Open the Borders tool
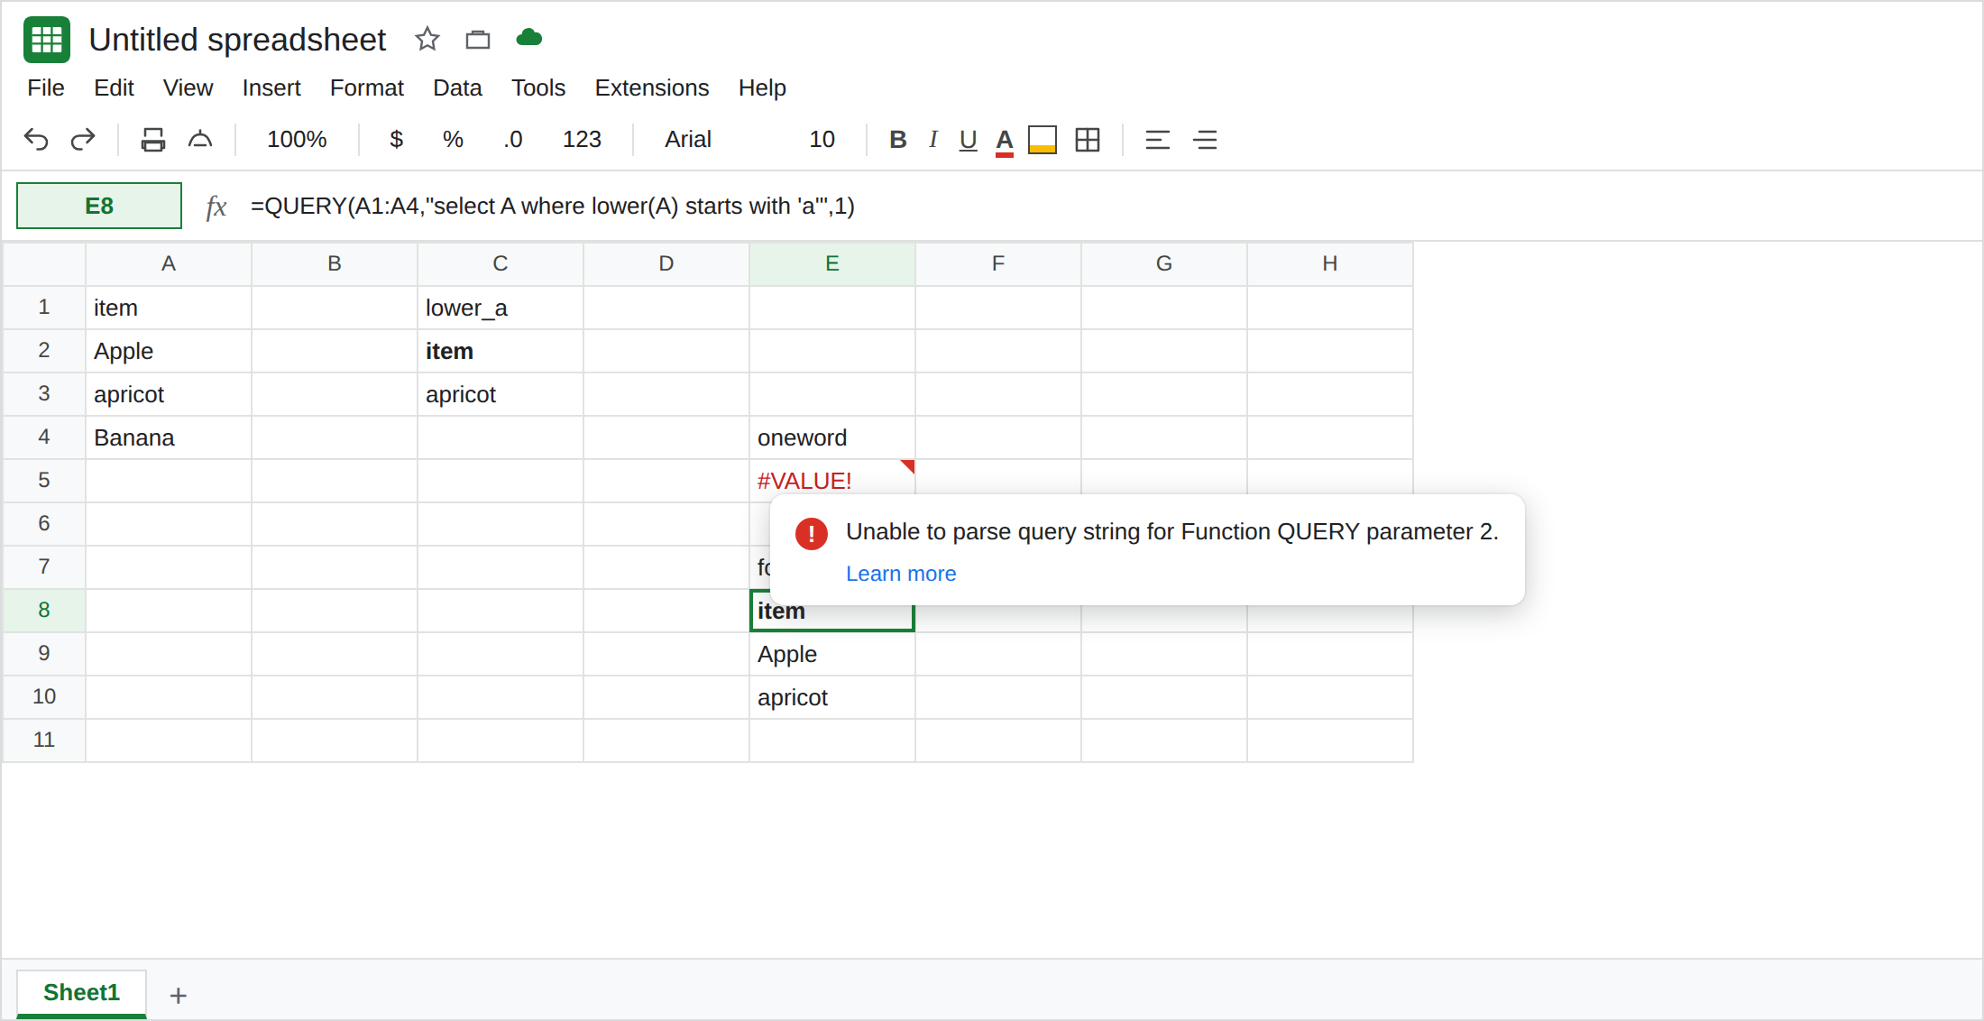The height and width of the screenshot is (1021, 1984). pos(1088,140)
